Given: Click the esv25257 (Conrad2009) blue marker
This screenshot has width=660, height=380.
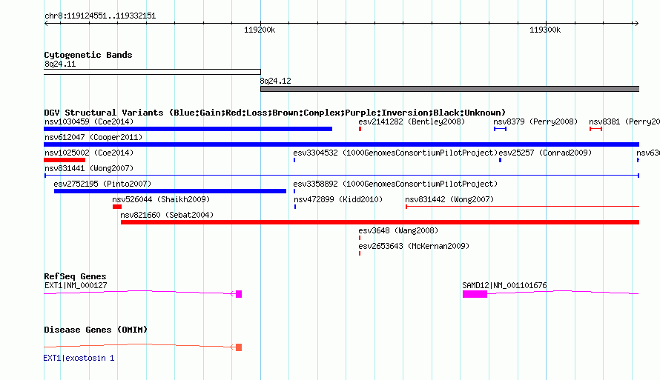Looking at the screenshot, I should [x=500, y=160].
